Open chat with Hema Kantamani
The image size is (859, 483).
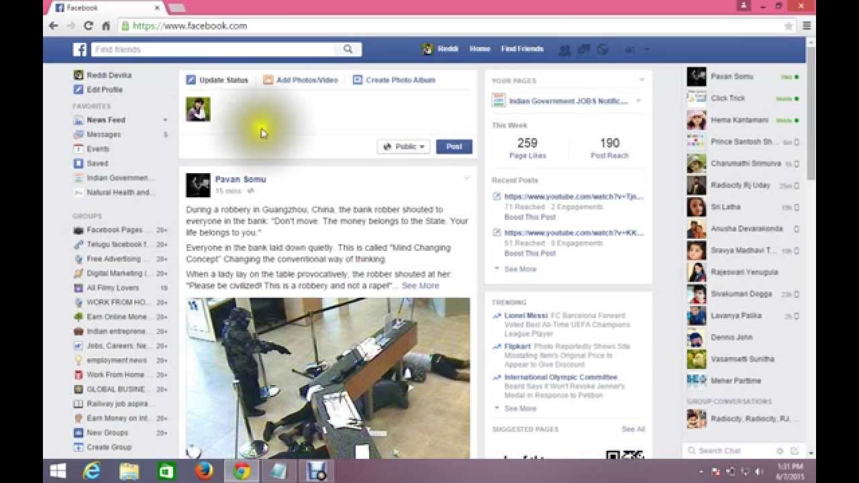click(744, 120)
